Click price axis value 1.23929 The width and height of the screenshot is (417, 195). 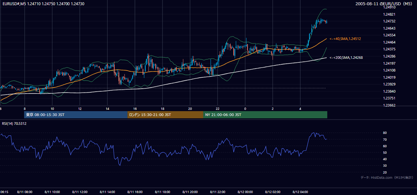pos(390,84)
